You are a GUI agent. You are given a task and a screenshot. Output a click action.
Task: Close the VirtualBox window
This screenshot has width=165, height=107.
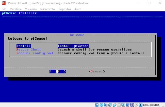tap(160, 3)
